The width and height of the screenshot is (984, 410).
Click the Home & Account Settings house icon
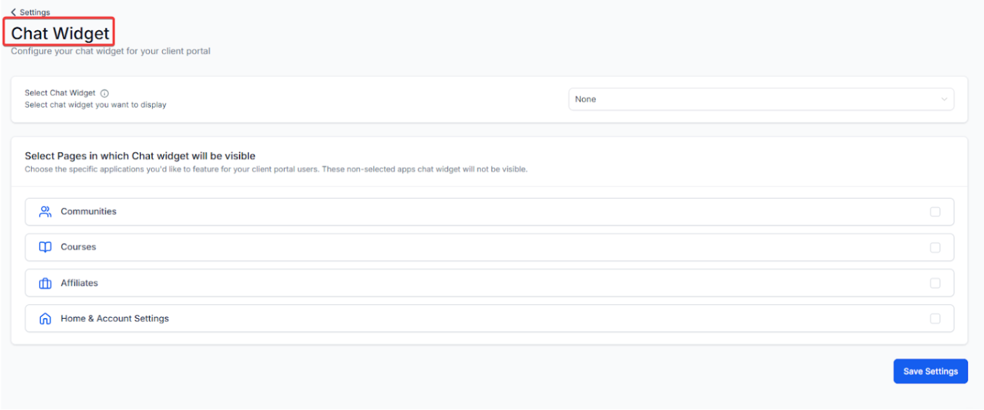(x=45, y=319)
